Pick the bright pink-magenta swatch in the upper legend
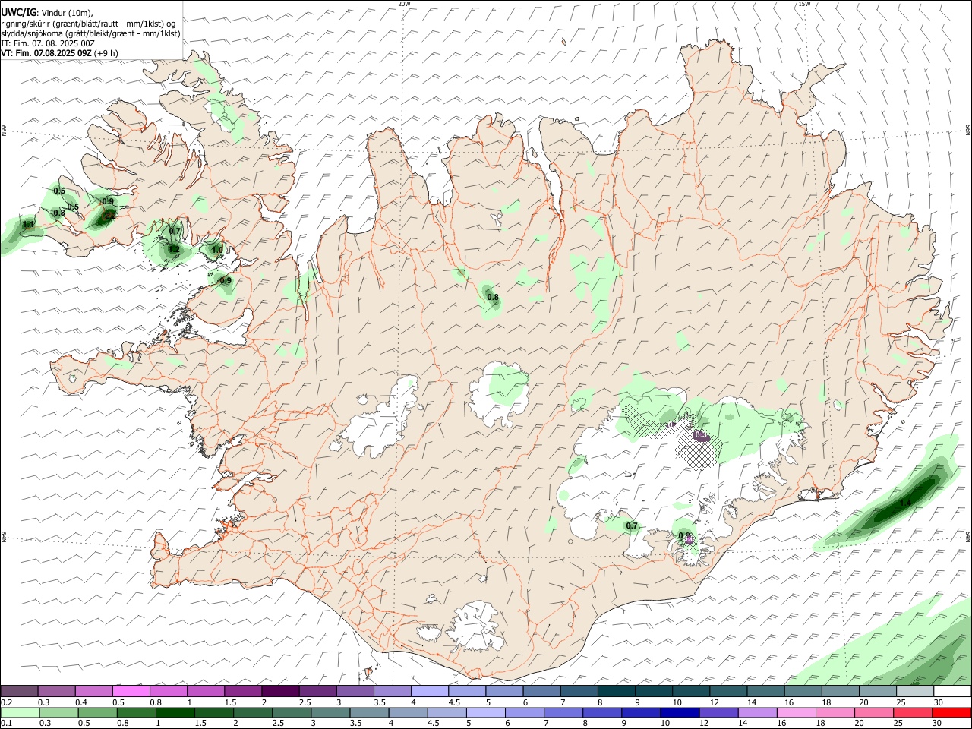Viewport: 972px width, 729px height. click(131, 692)
